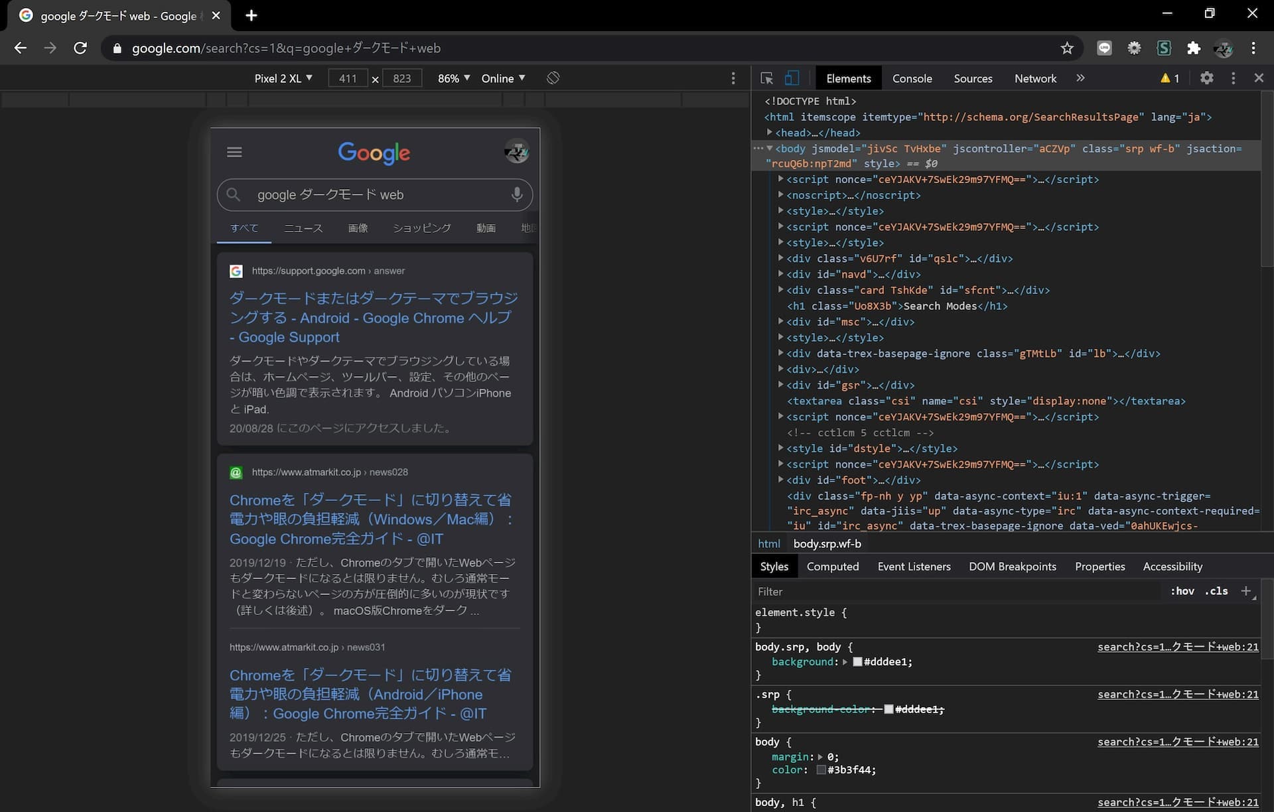Open the Online throttling dropdown

tap(503, 78)
